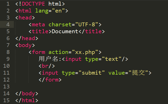This screenshot has width=168, height=104.
Task: Click the "submit" type value
Action: (x=92, y=73)
